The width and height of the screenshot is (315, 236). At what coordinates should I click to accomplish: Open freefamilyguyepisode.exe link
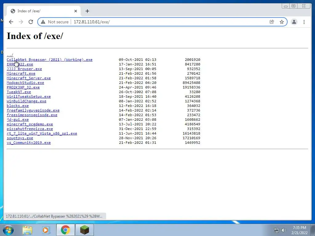click(x=33, y=110)
